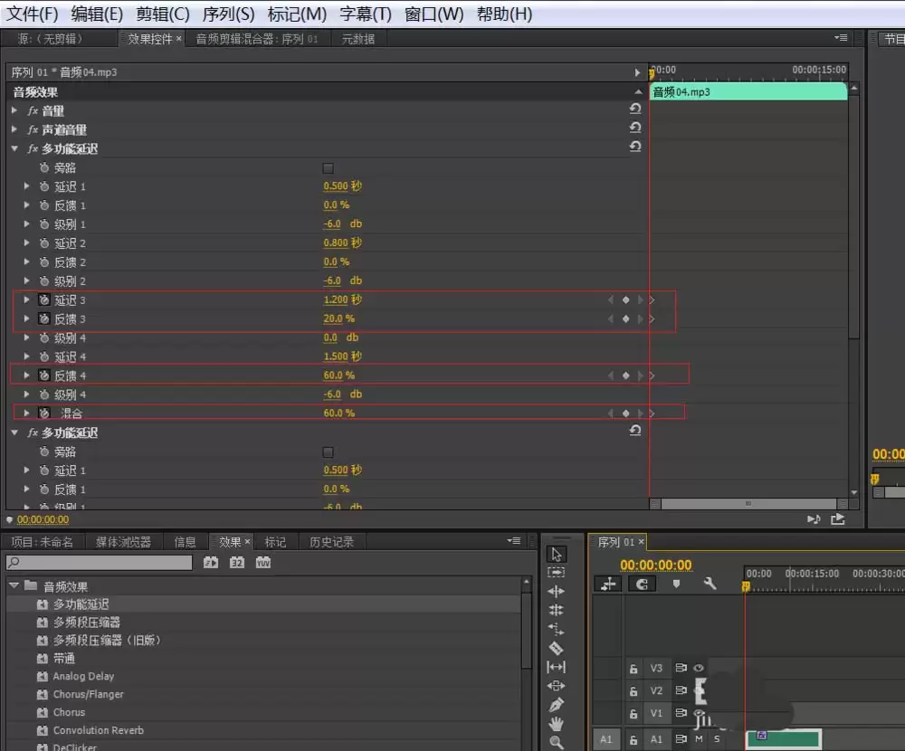905x751 pixels.
Task: Toggle the snap magnet in the sequence
Action: [642, 585]
